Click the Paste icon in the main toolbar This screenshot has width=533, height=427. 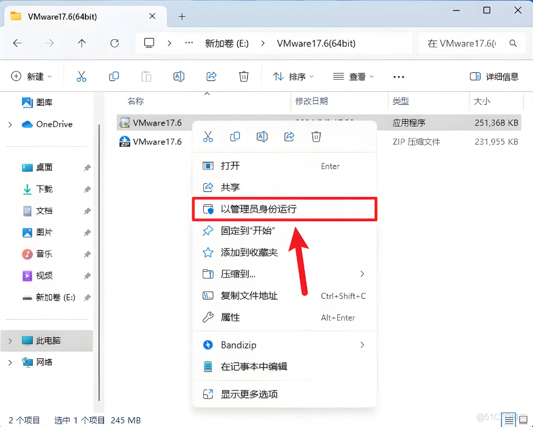pyautogui.click(x=146, y=76)
